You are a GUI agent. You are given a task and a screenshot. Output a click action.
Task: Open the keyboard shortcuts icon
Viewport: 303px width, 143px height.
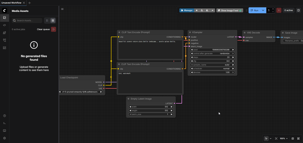(5, 130)
